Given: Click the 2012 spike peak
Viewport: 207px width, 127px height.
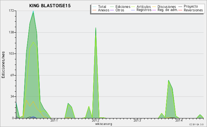Looking at the screenshot, I should (96, 27).
